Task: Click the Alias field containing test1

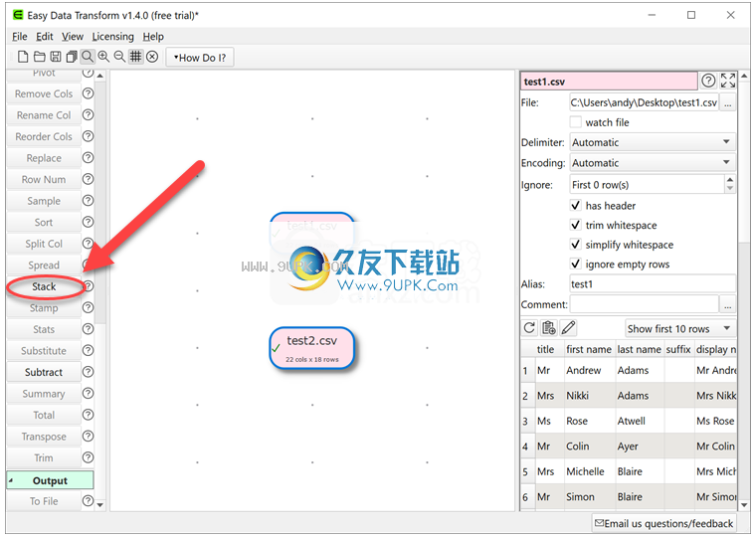Action: coord(653,284)
